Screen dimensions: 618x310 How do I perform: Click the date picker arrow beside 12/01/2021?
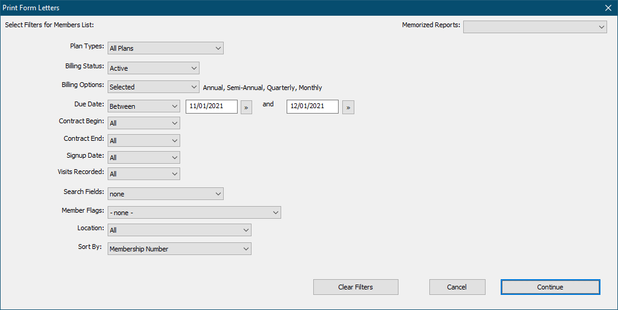coord(348,107)
